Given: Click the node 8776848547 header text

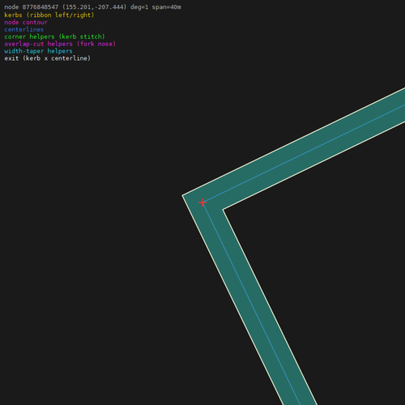Looking at the screenshot, I should pos(92,7).
